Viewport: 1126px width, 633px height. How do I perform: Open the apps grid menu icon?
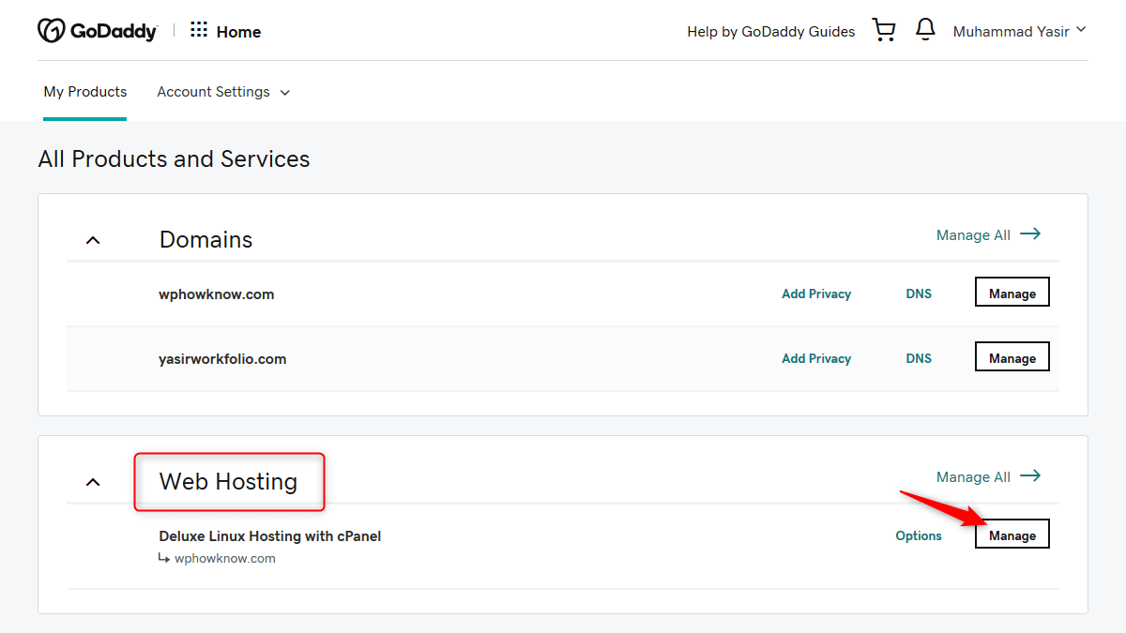[199, 30]
